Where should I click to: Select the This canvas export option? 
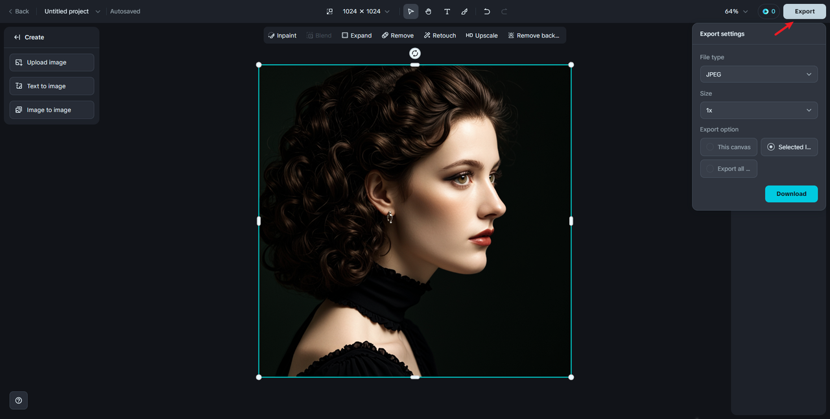pyautogui.click(x=729, y=147)
